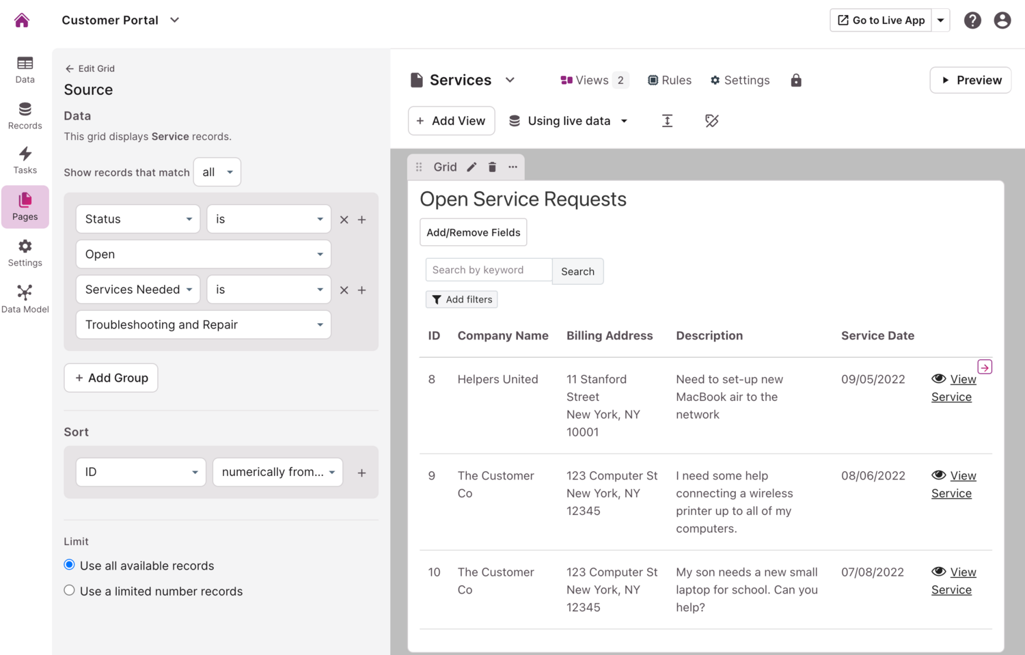Open the Records section in sidebar
The width and height of the screenshot is (1025, 655).
[25, 115]
